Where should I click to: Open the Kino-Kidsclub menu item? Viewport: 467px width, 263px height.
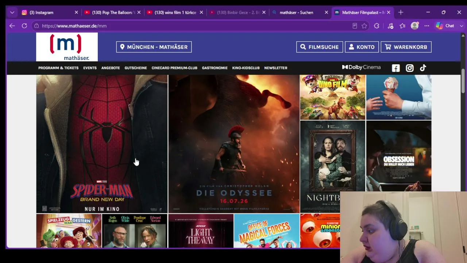pos(246,68)
